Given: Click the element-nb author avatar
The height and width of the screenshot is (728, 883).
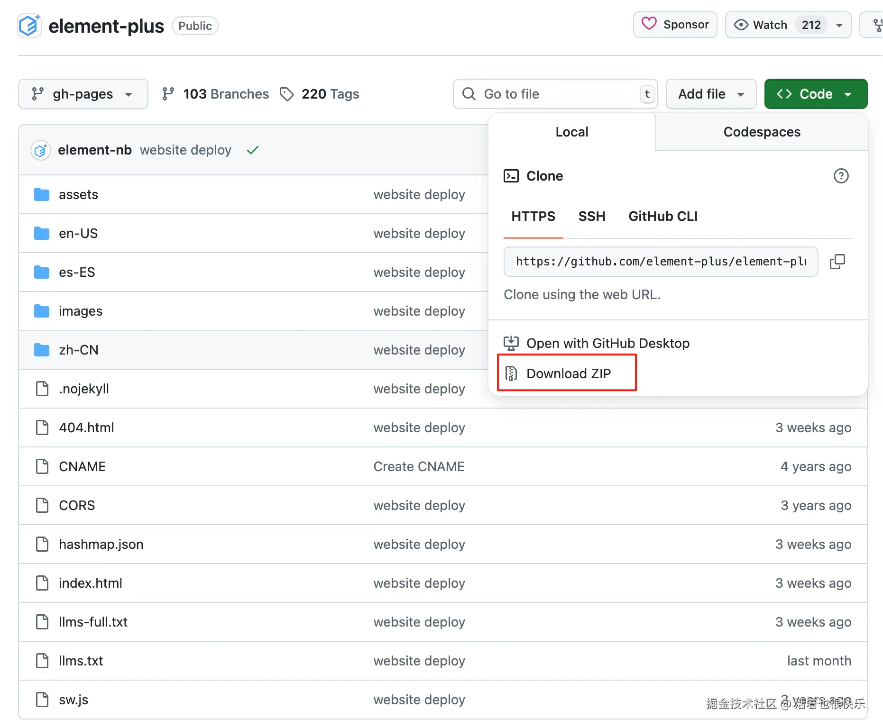Looking at the screenshot, I should pyautogui.click(x=41, y=150).
